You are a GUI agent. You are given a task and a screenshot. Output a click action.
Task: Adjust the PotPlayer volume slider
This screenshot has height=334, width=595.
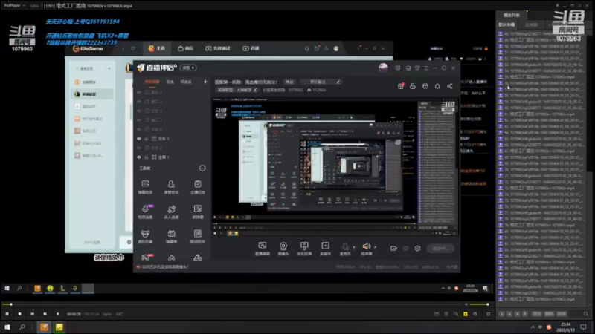pyautogui.click(x=479, y=304)
